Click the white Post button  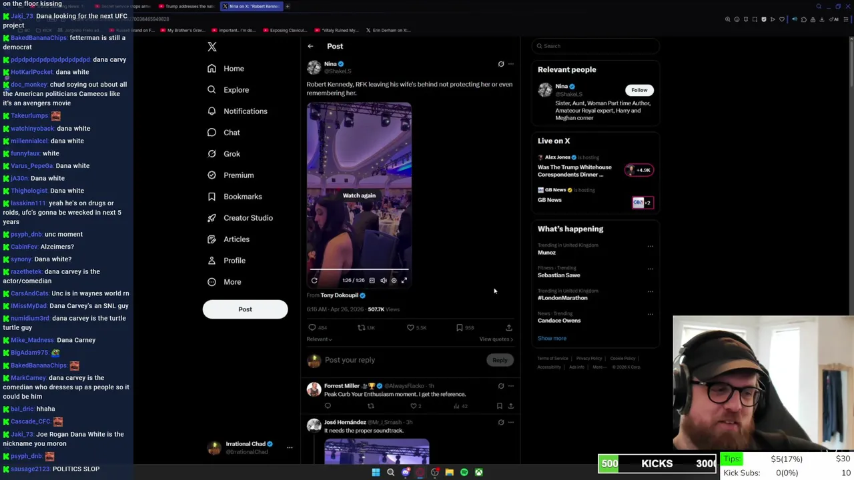click(245, 309)
